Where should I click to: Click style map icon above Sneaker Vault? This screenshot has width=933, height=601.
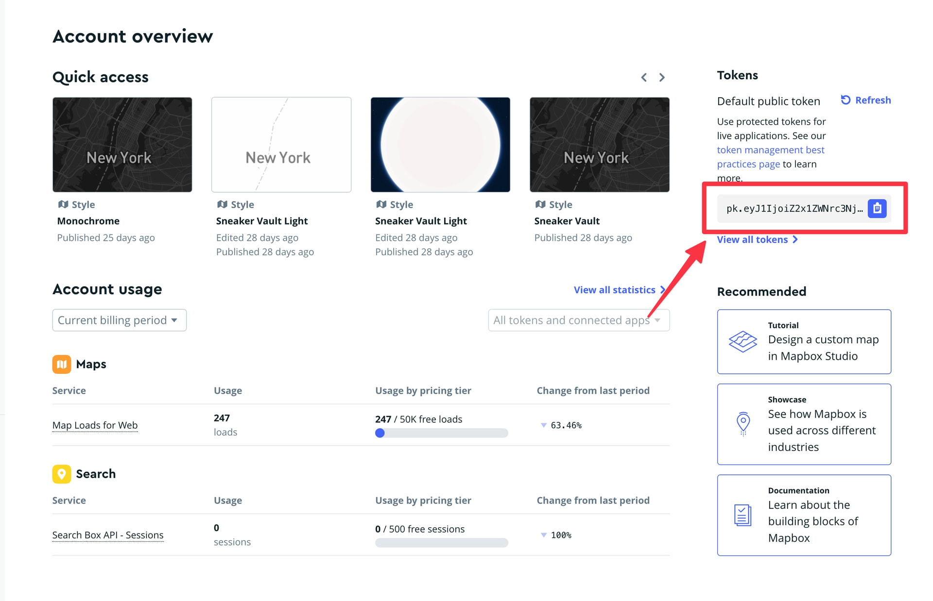click(540, 204)
